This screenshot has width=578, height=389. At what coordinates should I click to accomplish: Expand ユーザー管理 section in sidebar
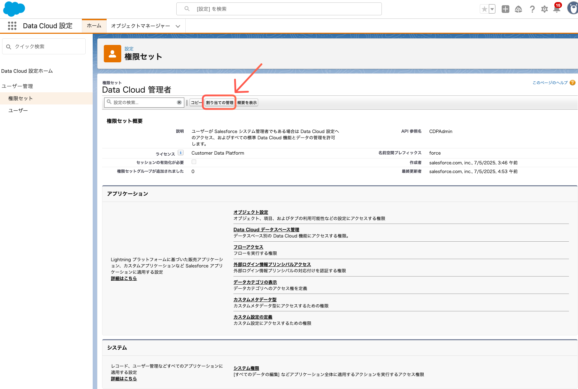[17, 86]
